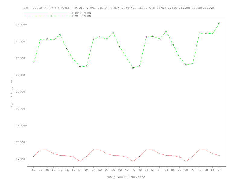Image resolution: width=239 pixels, height=185 pixels.
Task: Click the x-axis tick label '33'
Action: coord(107,170)
